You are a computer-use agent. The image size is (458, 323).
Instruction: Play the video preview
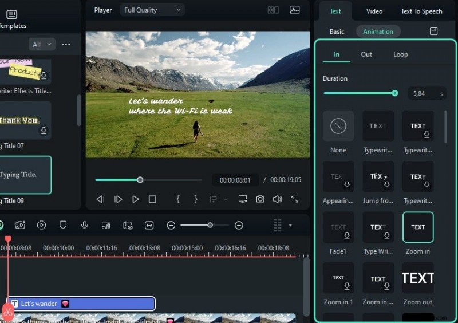[x=135, y=199]
